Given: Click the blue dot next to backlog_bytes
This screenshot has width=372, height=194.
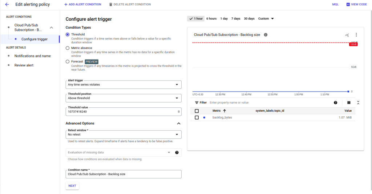Looking at the screenshot, I should (204, 117).
